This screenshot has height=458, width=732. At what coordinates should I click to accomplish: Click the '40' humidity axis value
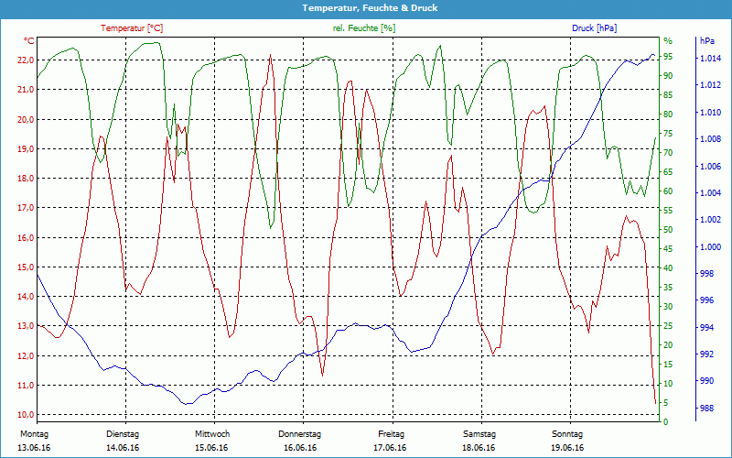tap(668, 267)
